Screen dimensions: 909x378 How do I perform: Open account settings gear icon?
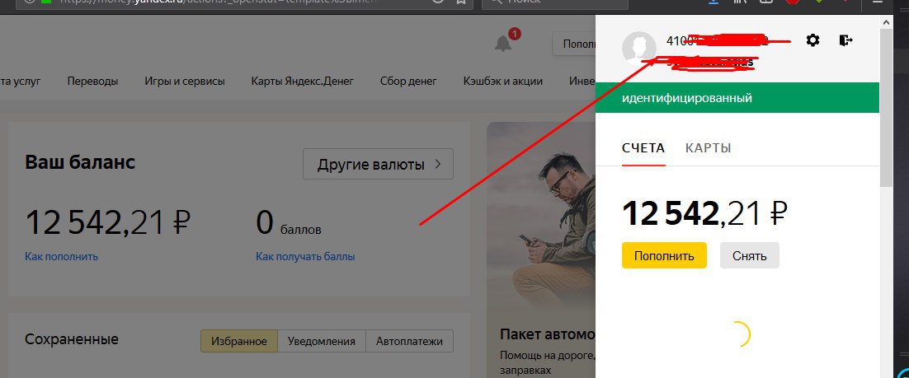pos(812,40)
